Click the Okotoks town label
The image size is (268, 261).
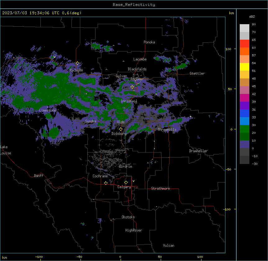coord(128,217)
